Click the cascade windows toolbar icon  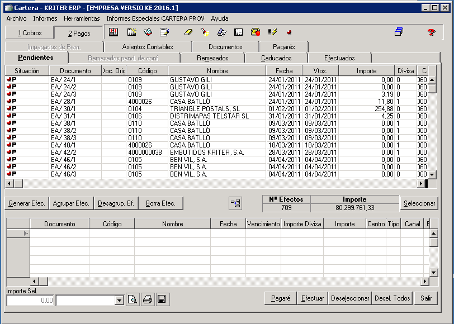coord(399,32)
